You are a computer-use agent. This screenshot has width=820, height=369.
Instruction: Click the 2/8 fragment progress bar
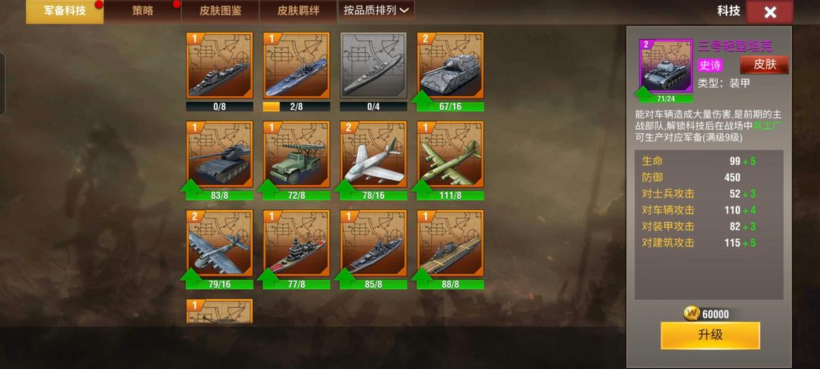(x=296, y=106)
